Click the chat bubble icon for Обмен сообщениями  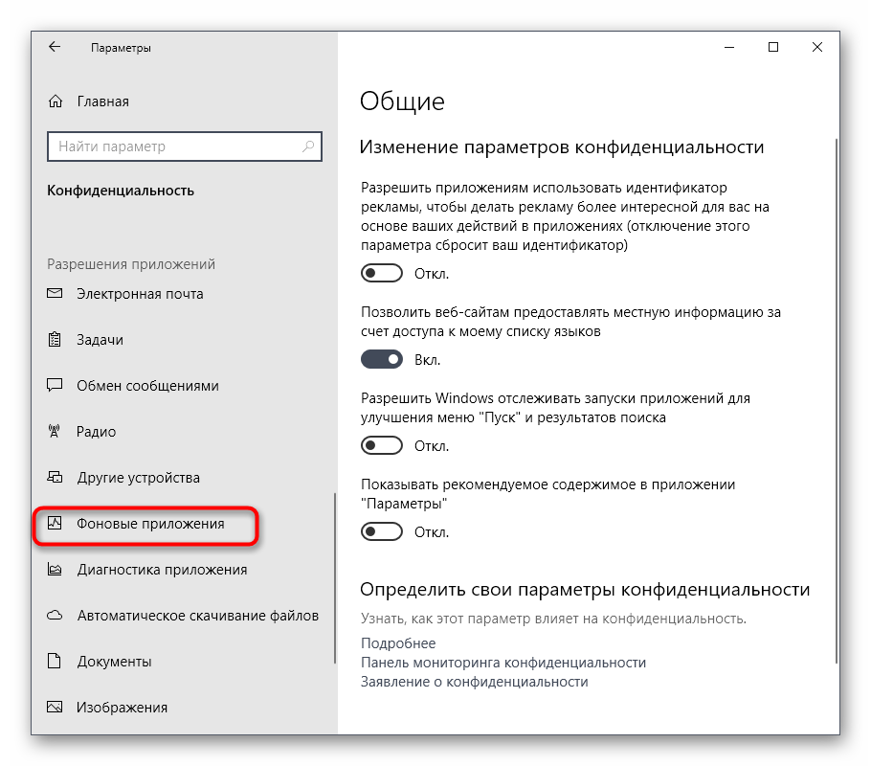tap(56, 386)
